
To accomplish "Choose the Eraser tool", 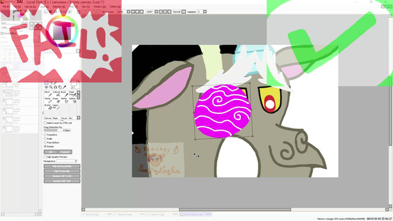I will [x=56, y=100].
